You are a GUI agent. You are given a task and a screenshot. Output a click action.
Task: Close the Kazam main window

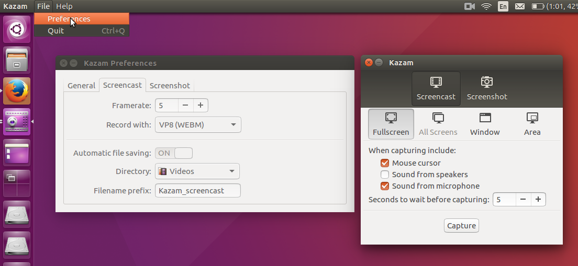pos(369,63)
